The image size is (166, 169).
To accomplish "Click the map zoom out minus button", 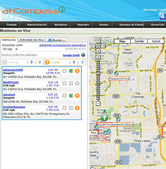I will 98,104.
